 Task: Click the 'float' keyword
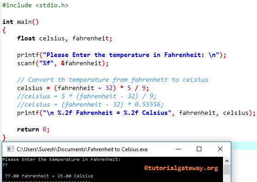click(x=26, y=38)
